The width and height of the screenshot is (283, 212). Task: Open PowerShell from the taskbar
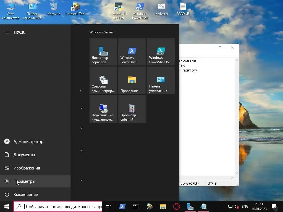[122, 206]
